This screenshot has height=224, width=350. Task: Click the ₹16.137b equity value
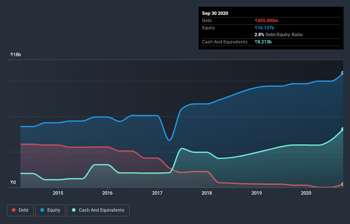coord(264,28)
